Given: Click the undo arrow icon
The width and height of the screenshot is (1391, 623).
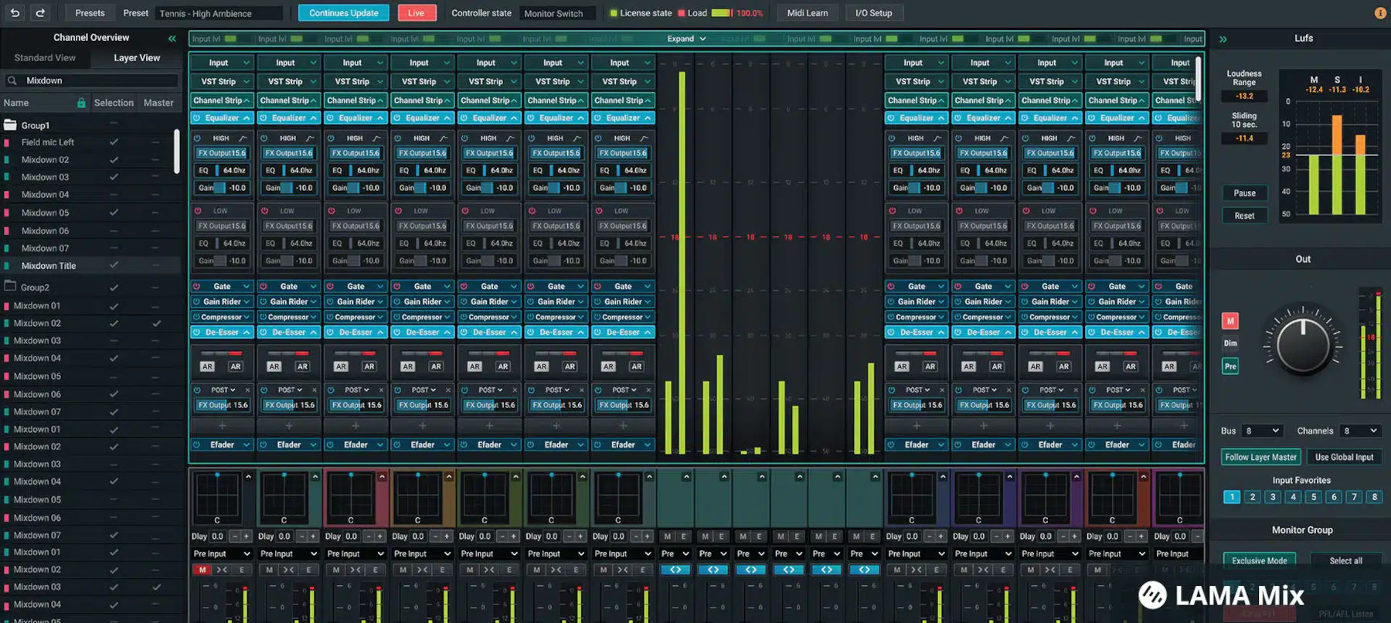Looking at the screenshot, I should [15, 13].
